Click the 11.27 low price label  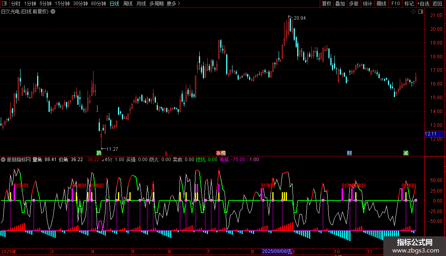112,149
